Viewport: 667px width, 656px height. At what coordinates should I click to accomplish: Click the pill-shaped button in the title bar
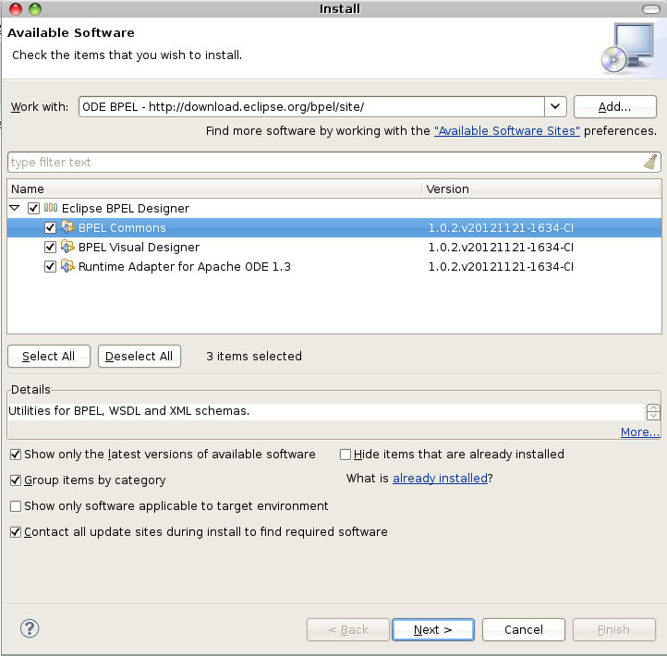pos(650,9)
